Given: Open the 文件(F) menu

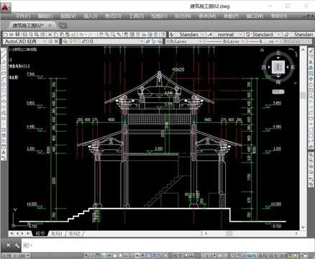Looking at the screenshot, I should pyautogui.click(x=23, y=16).
